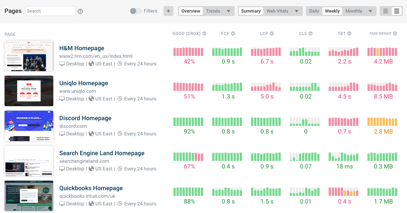Click searchengineland.com URL text
Screen dimensions: 407x213
coord(84,161)
